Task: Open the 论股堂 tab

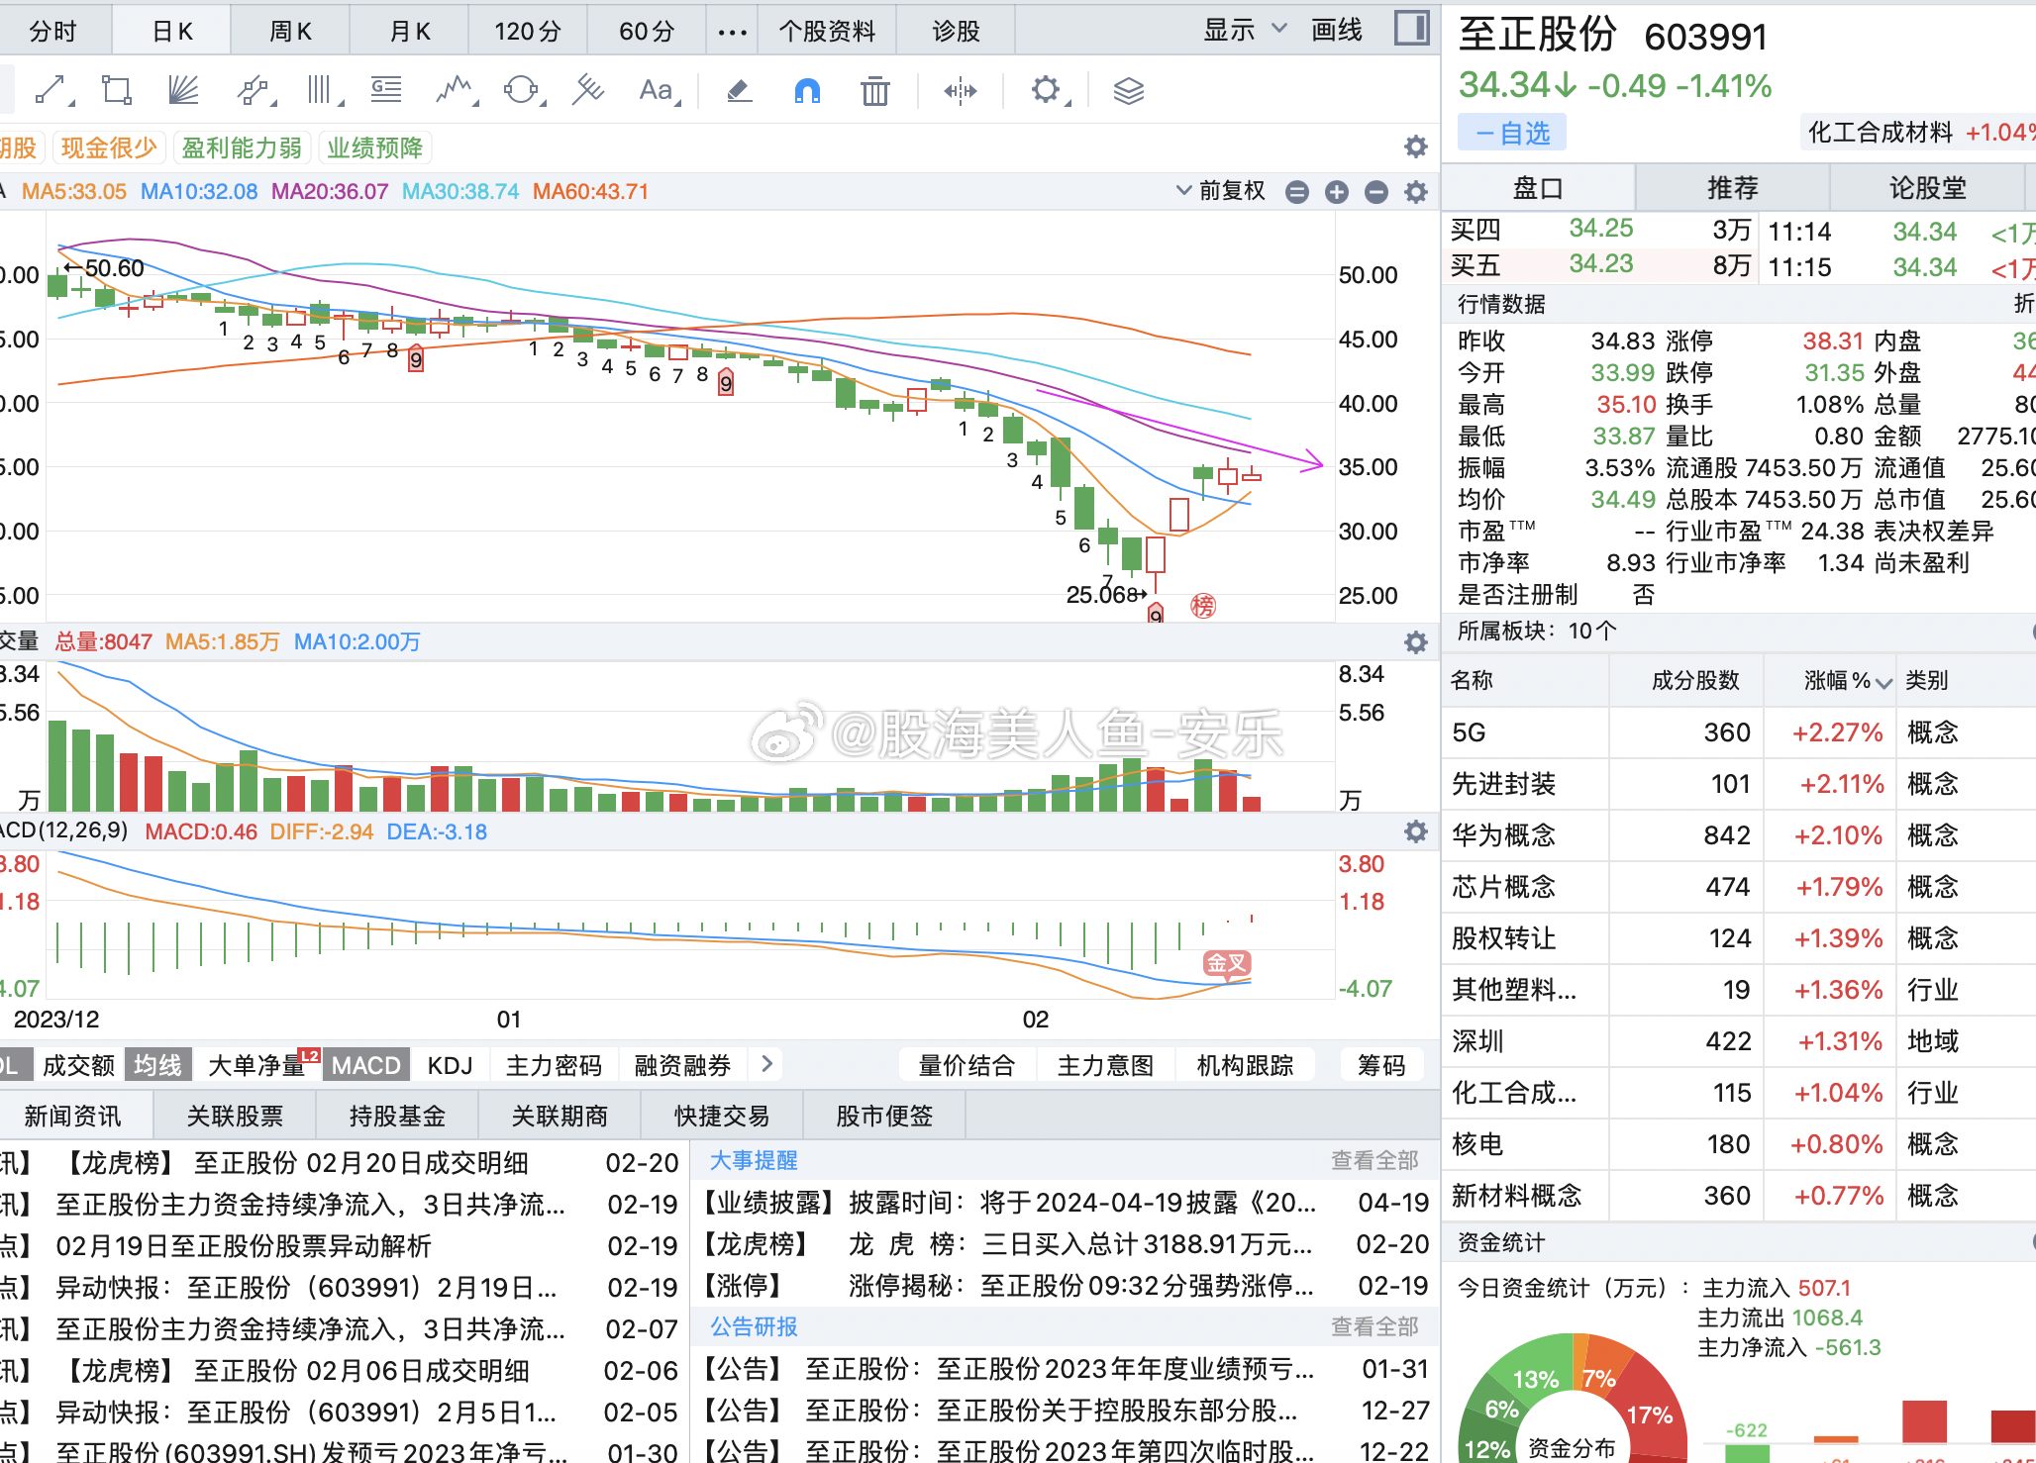Action: 1926,188
